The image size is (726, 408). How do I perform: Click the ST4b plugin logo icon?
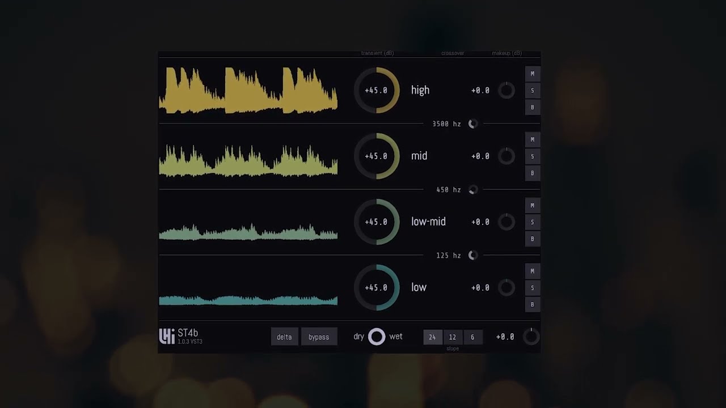pyautogui.click(x=167, y=337)
